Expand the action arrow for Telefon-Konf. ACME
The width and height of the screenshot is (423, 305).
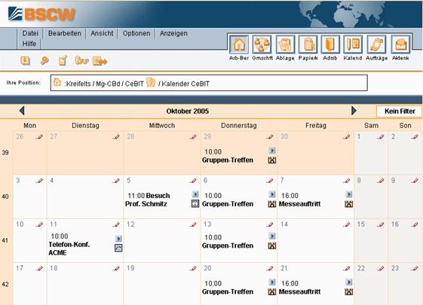pos(118,239)
